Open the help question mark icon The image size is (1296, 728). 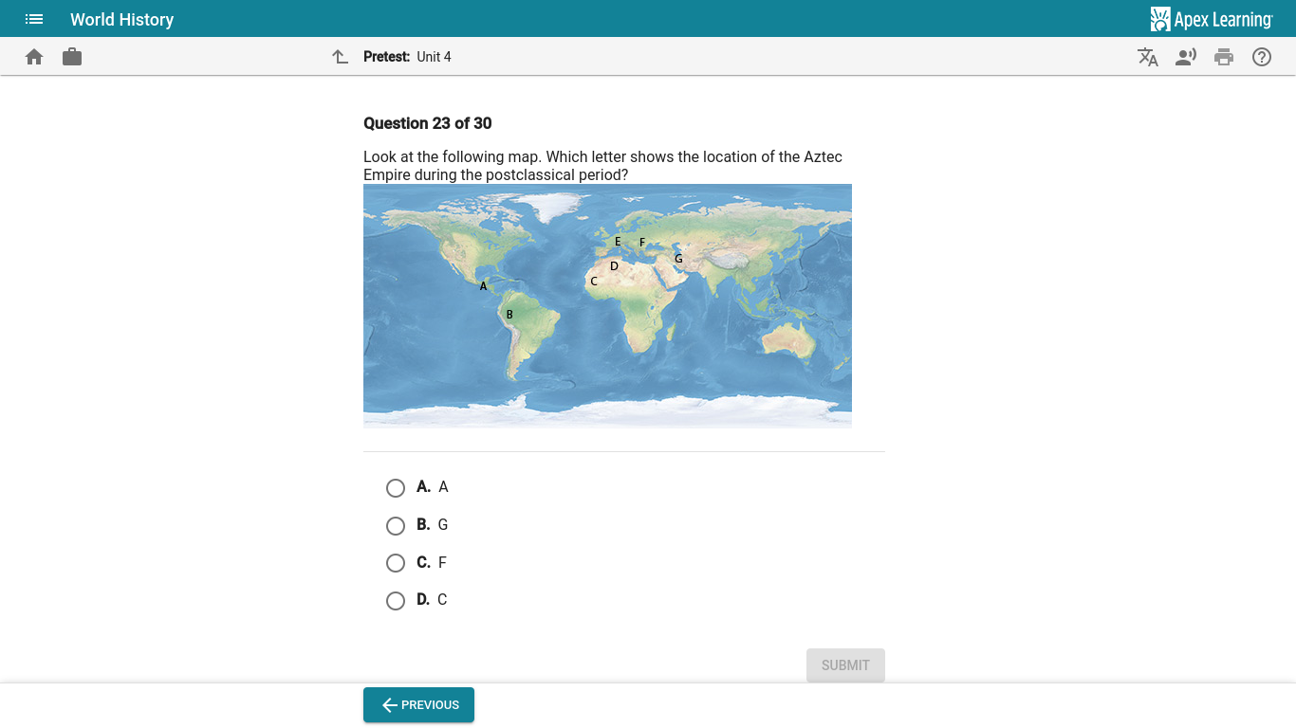1262,57
